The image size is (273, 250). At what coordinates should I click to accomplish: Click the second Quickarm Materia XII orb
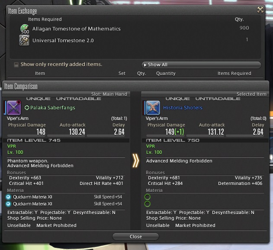pos(8,204)
